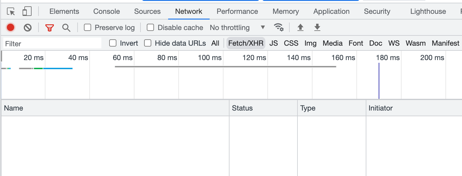
Task: Click the import HAR upload icon
Action: (x=300, y=28)
